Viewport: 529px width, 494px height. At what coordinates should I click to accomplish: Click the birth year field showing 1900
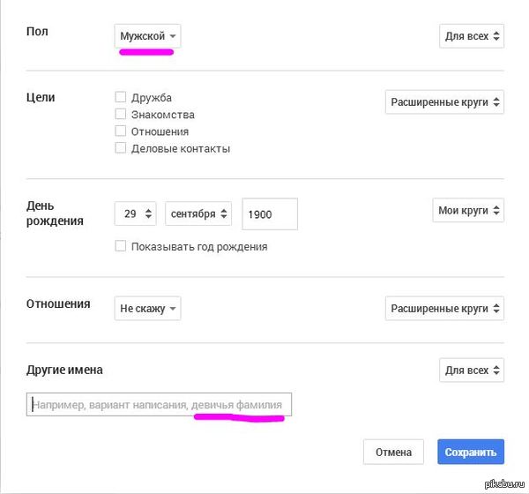tap(270, 213)
